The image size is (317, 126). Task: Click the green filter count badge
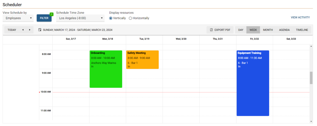point(51,14)
